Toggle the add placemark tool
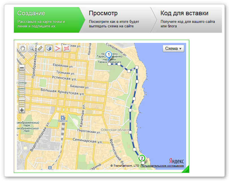This screenshot has width=229, height=181. [x=49, y=48]
